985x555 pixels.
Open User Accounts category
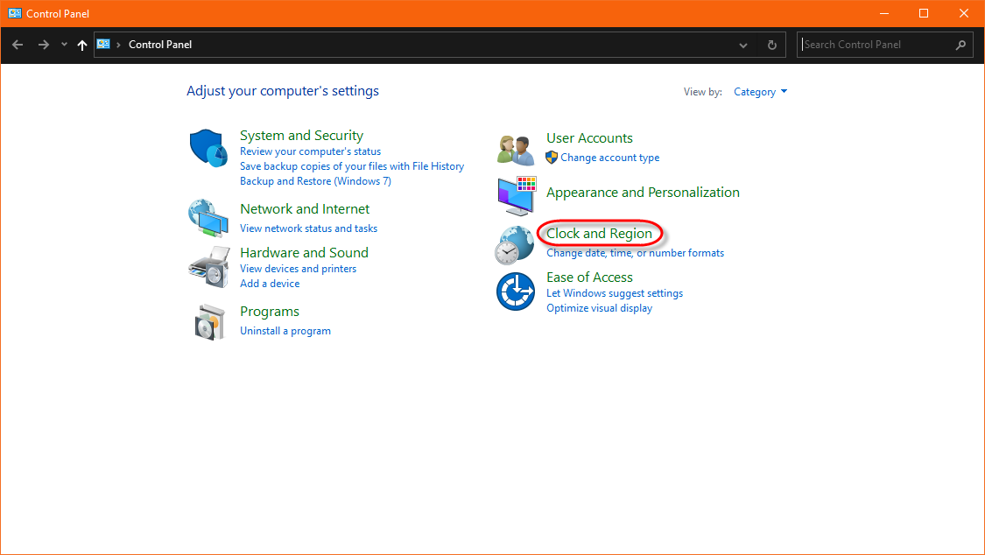tap(589, 138)
